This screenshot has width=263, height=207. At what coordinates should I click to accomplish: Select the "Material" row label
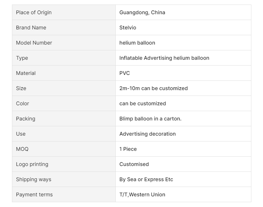pyautogui.click(x=26, y=73)
